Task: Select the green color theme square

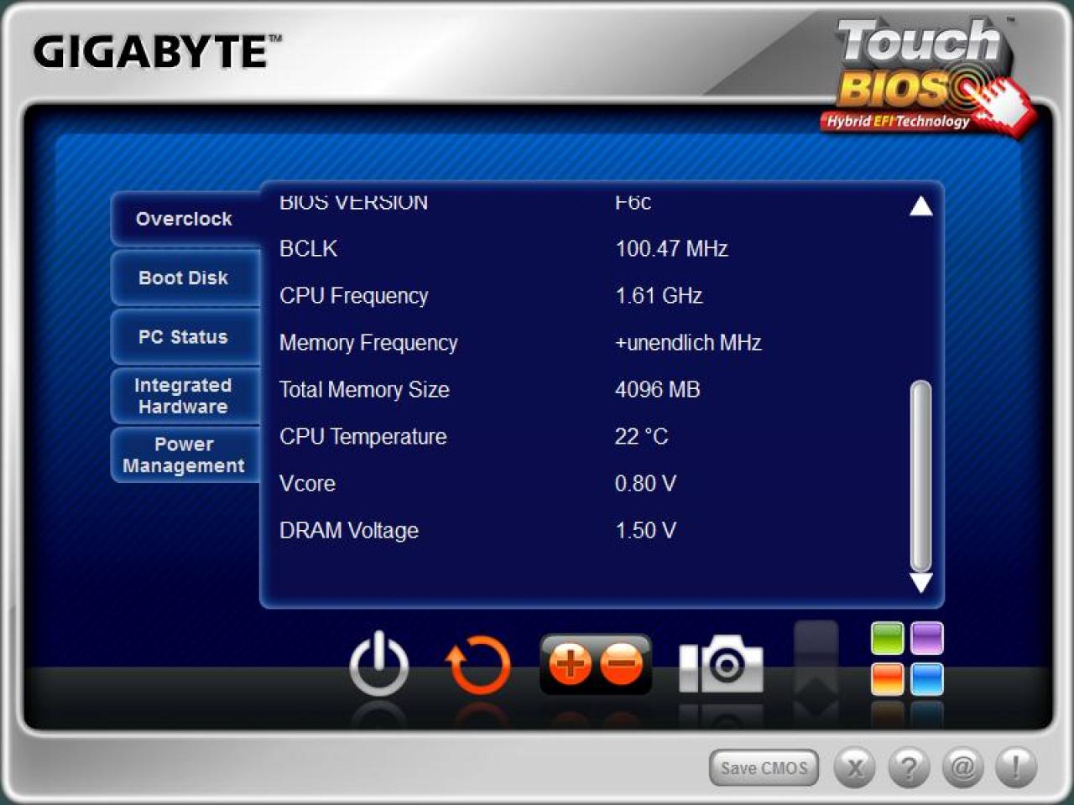Action: [887, 638]
